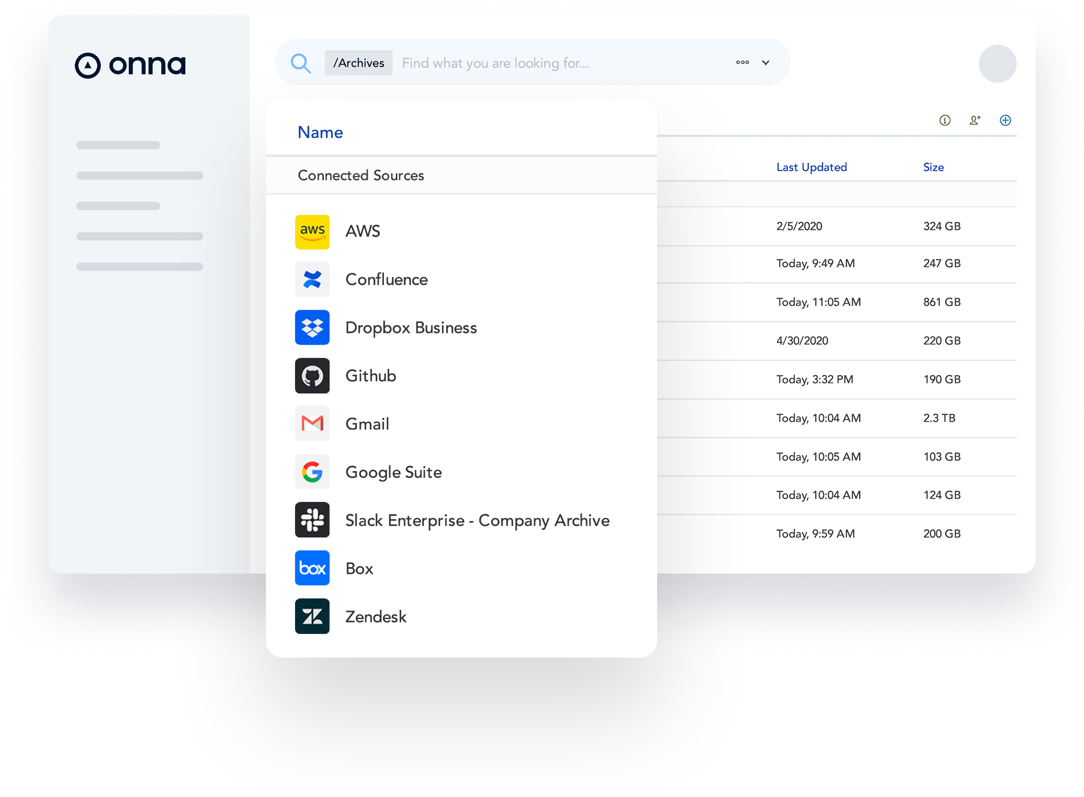Screen dimensions: 1084x797
Task: Click the 861 GB size cell
Action: pos(942,302)
